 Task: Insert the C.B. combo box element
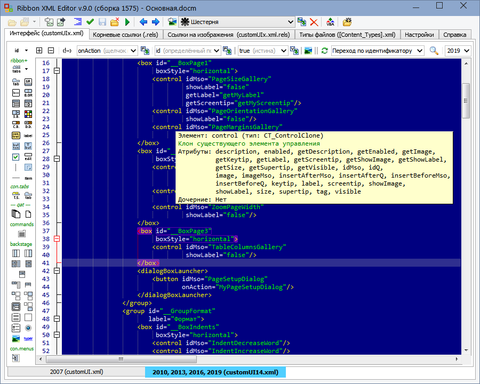click(16, 125)
